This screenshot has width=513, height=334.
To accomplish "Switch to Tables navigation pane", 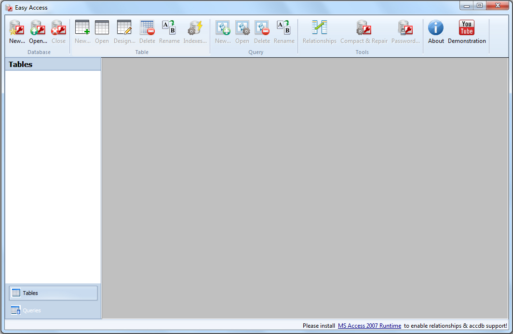I will pyautogui.click(x=54, y=293).
